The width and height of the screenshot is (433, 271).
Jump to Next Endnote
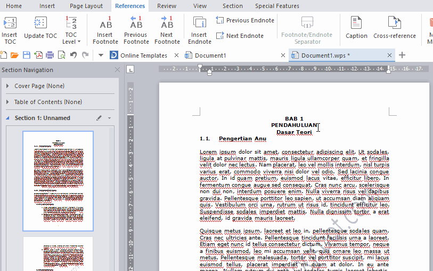pyautogui.click(x=240, y=36)
